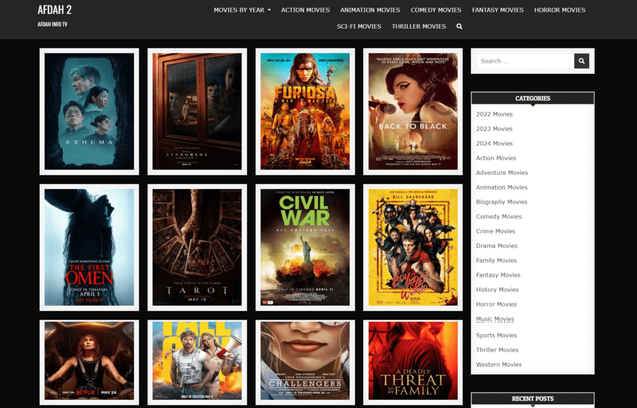Screen dimensions: 637x408
Task: Select Horror Movies in top navigation
Action: pos(559,10)
